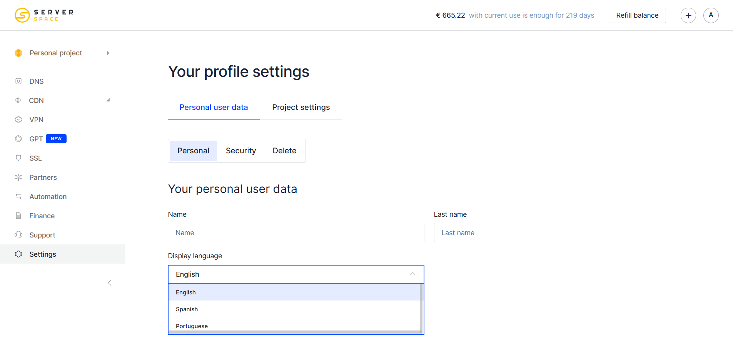Click 'enough for 219 days' text
Image resolution: width=733 pixels, height=352 pixels.
pyautogui.click(x=562, y=15)
